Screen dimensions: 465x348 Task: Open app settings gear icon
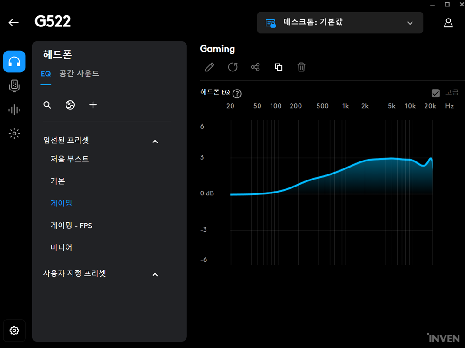(x=14, y=330)
